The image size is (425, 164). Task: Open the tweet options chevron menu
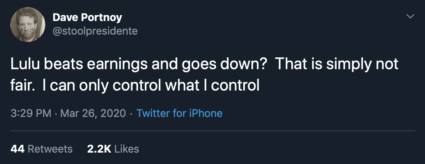tap(410, 16)
